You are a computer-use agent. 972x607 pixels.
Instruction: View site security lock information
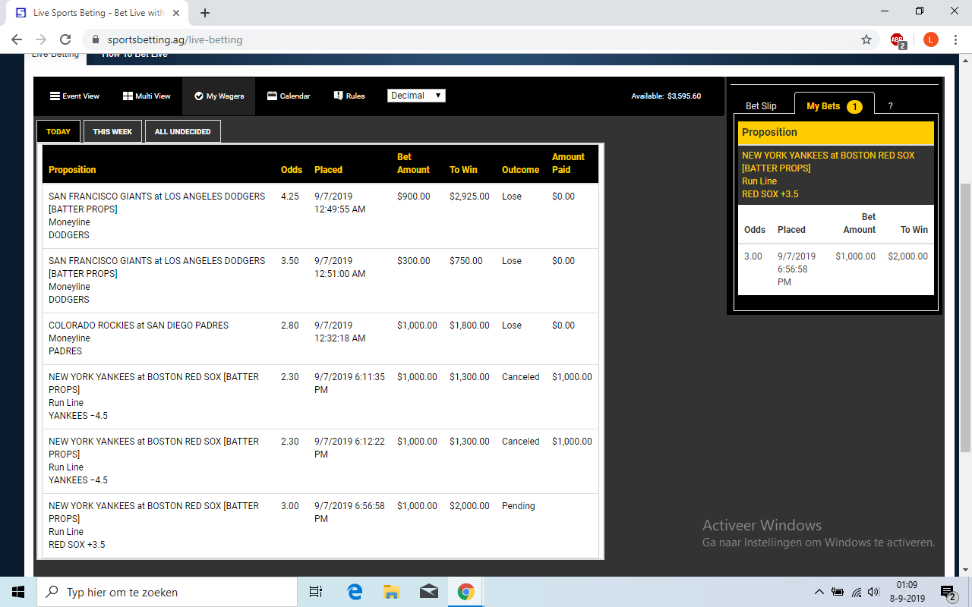(96, 39)
